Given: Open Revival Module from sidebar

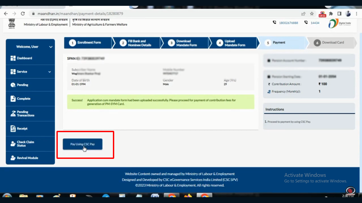Looking at the screenshot, I should pos(27,158).
